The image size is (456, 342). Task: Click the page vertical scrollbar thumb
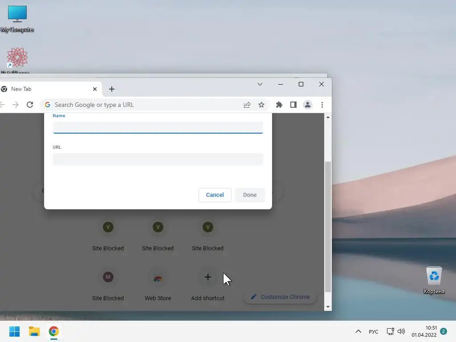click(328, 227)
